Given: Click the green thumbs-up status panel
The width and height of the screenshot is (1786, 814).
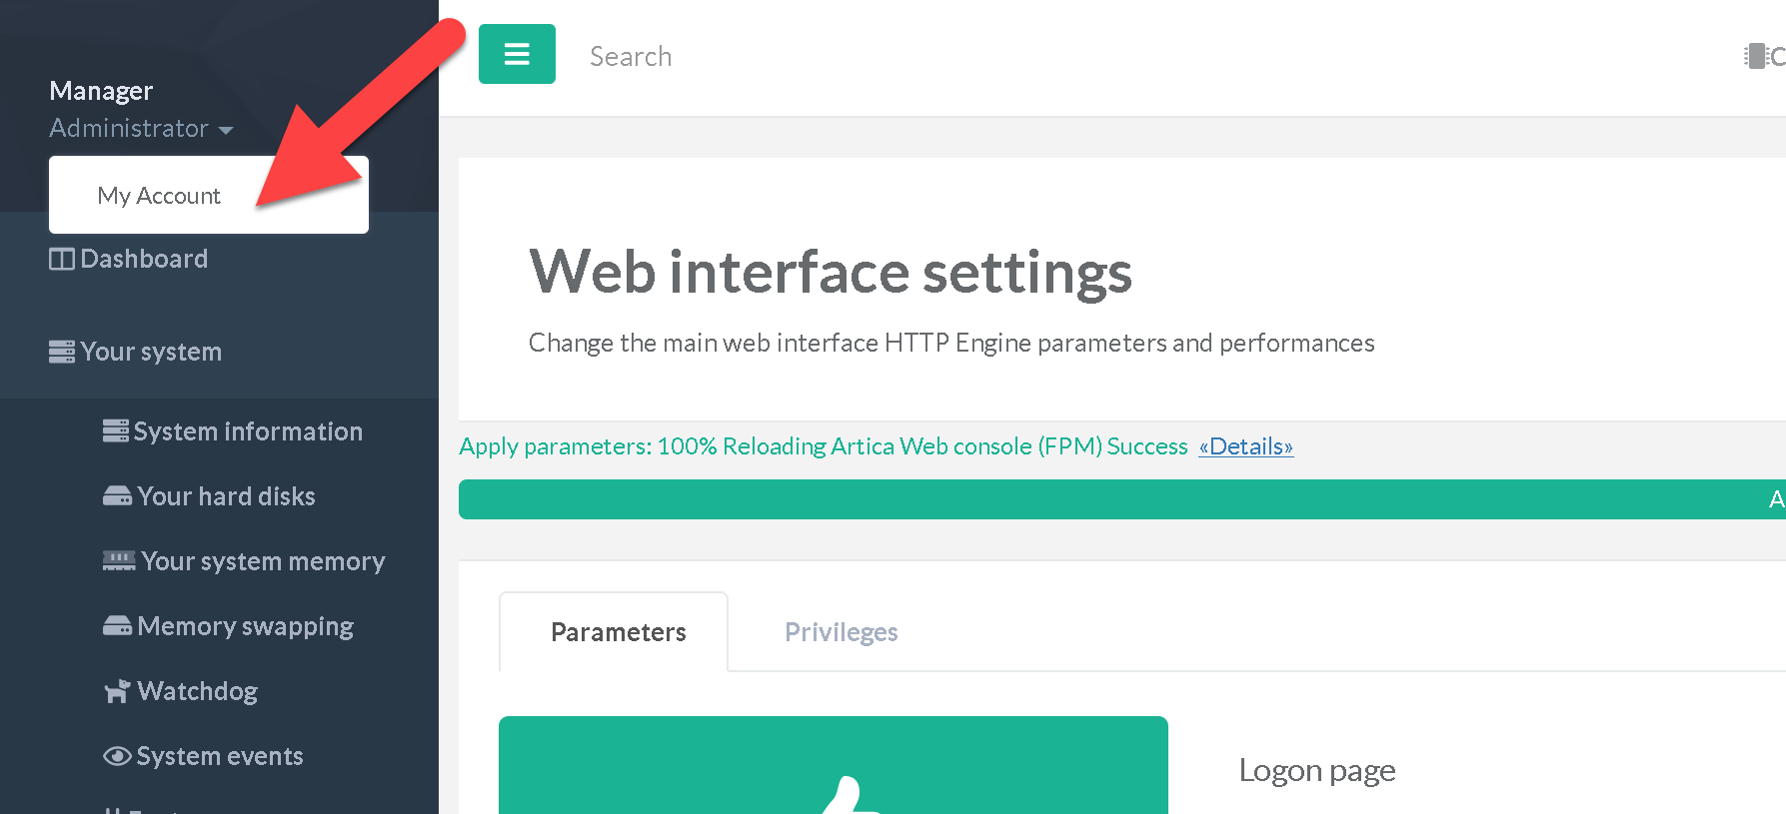Looking at the screenshot, I should tap(833, 765).
